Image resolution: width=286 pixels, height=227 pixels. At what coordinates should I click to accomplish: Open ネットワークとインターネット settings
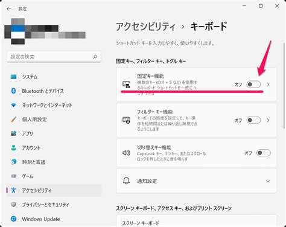tap(54, 105)
